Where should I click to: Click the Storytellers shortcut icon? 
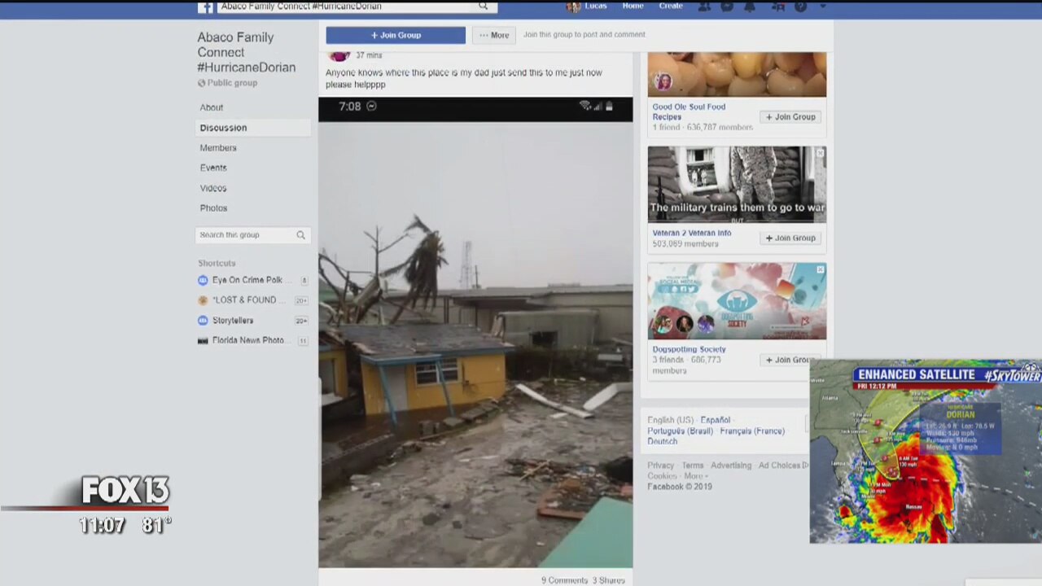point(203,321)
